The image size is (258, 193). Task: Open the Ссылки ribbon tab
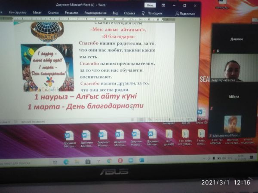click(53, 12)
